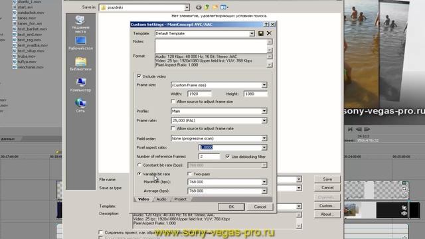The width and height of the screenshot is (425, 239).
Task: Open the dialog's help question mark button
Action: (266, 25)
